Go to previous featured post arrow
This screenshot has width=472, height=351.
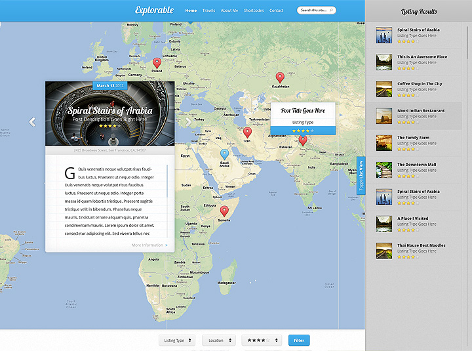(32, 122)
